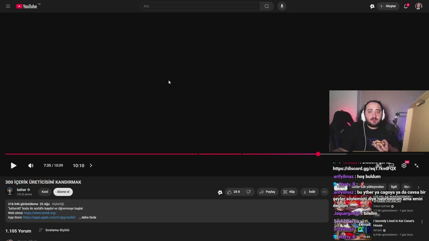Image resolution: width=429 pixels, height=241 pixels.
Task: Seek using the red progress bar handle
Action: pos(318,154)
